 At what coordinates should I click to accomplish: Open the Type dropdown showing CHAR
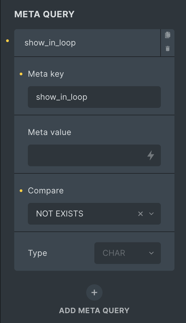point(128,253)
